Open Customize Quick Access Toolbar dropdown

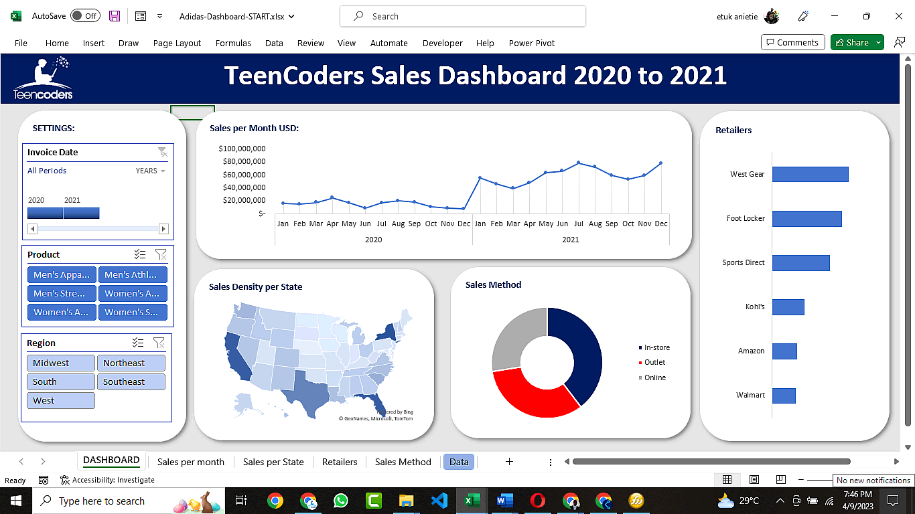(x=159, y=16)
